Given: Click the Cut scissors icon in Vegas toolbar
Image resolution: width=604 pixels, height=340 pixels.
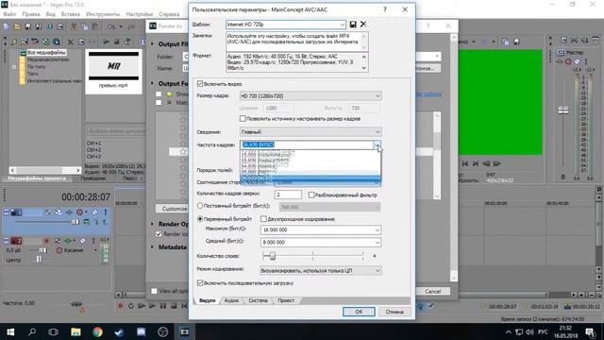Looking at the screenshot, I should point(74,26).
